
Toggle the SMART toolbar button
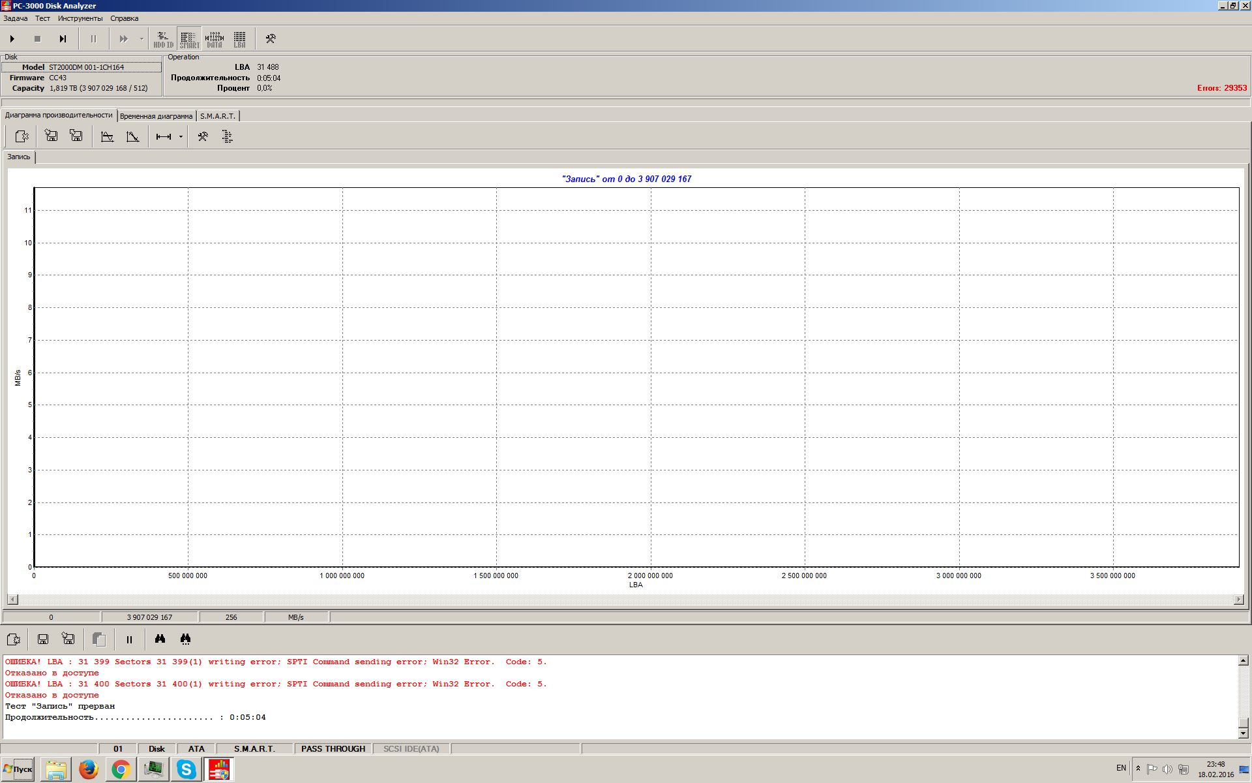[189, 39]
